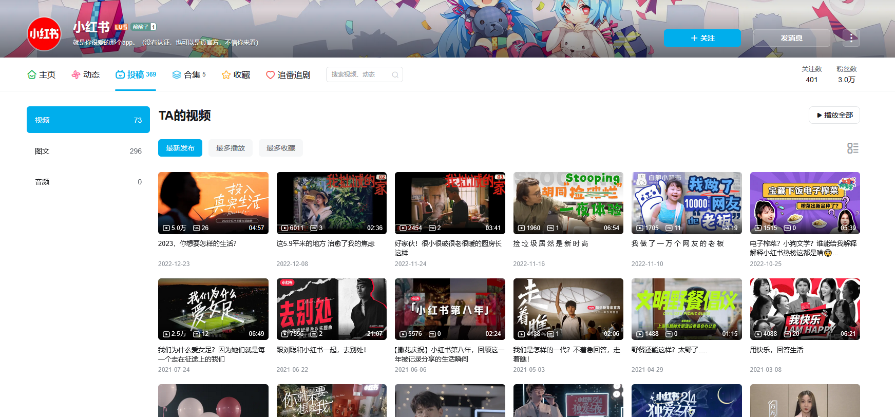Open the 去别处 video thumbnail
This screenshot has width=895, height=417.
point(332,309)
